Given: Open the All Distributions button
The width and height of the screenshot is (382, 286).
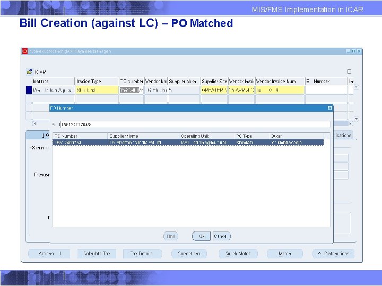Looking at the screenshot, I should pos(333,254).
